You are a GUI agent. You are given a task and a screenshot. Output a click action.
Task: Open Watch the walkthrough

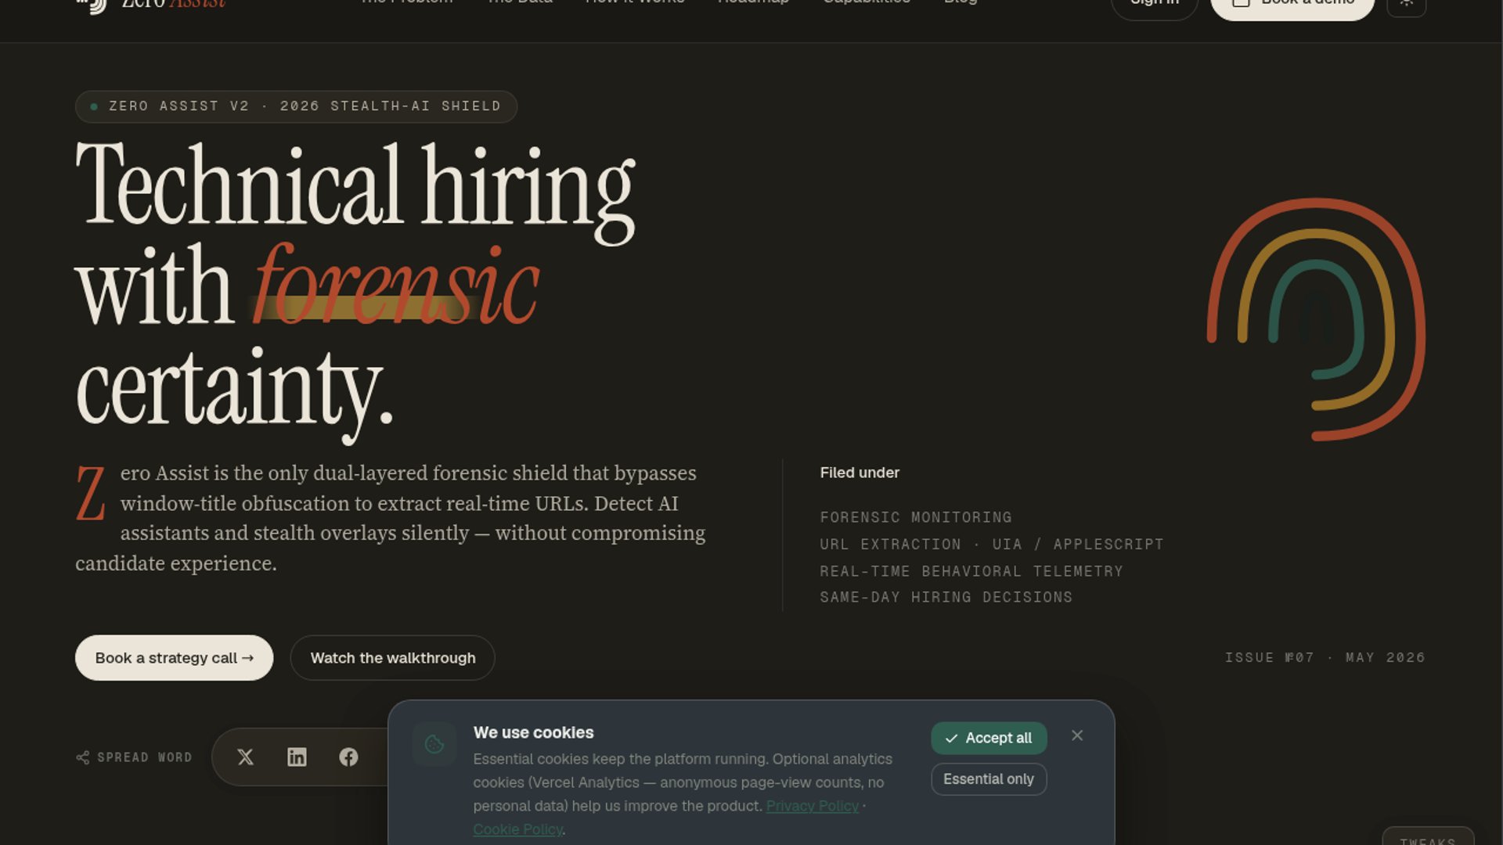pos(392,658)
